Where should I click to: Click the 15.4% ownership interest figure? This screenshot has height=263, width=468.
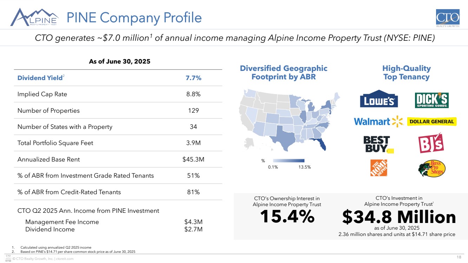point(287,217)
